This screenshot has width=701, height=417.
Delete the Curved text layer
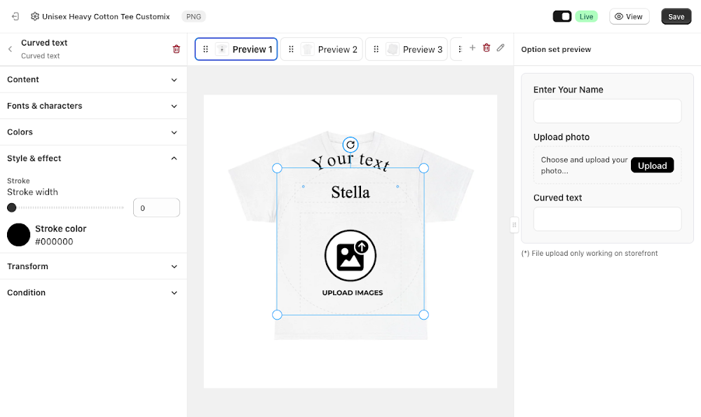pyautogui.click(x=176, y=49)
